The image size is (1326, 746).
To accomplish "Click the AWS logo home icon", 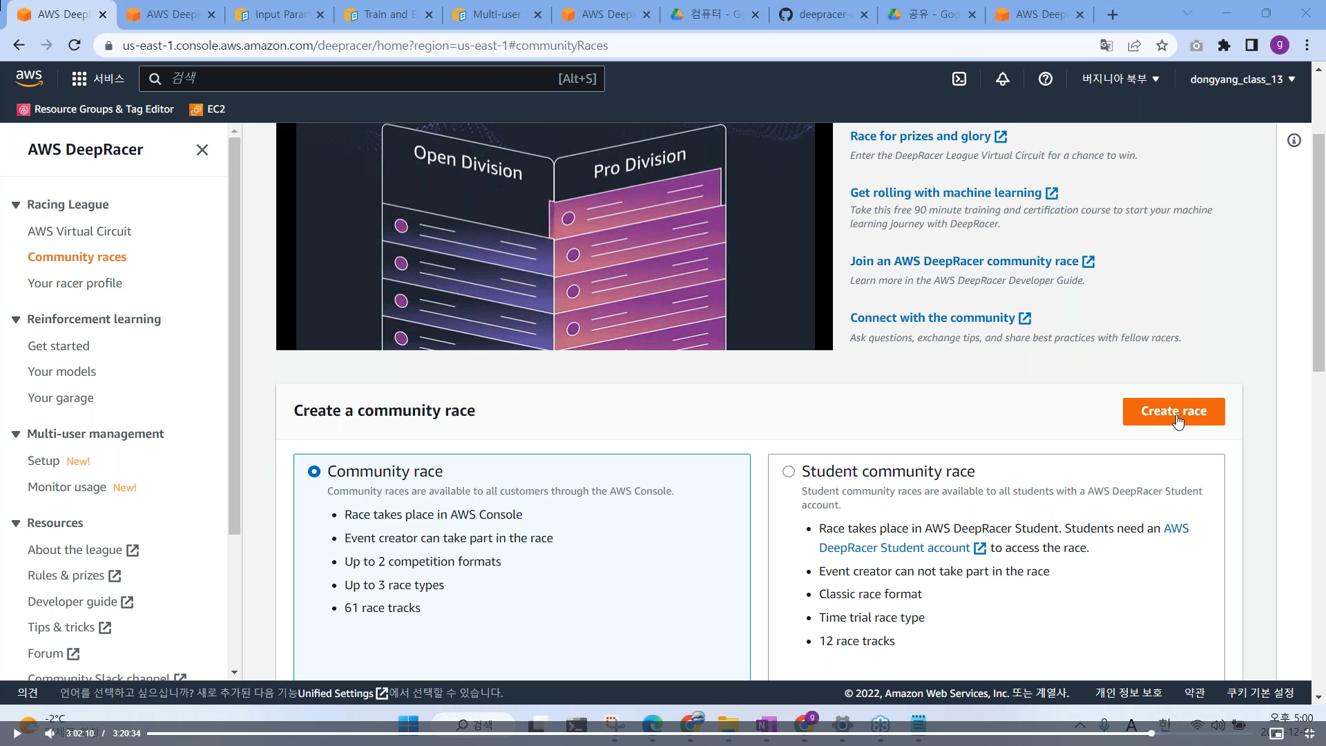I will 29,78.
